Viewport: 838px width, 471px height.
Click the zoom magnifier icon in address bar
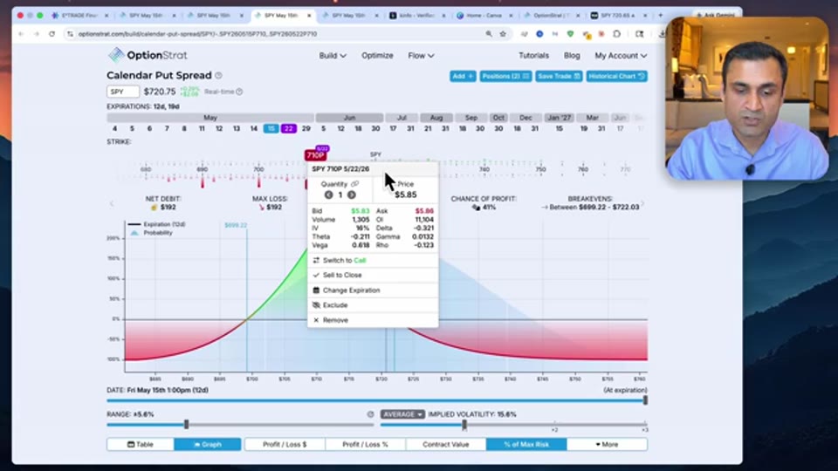pos(489,34)
